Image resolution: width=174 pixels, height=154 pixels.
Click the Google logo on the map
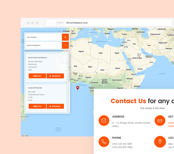point(25,135)
